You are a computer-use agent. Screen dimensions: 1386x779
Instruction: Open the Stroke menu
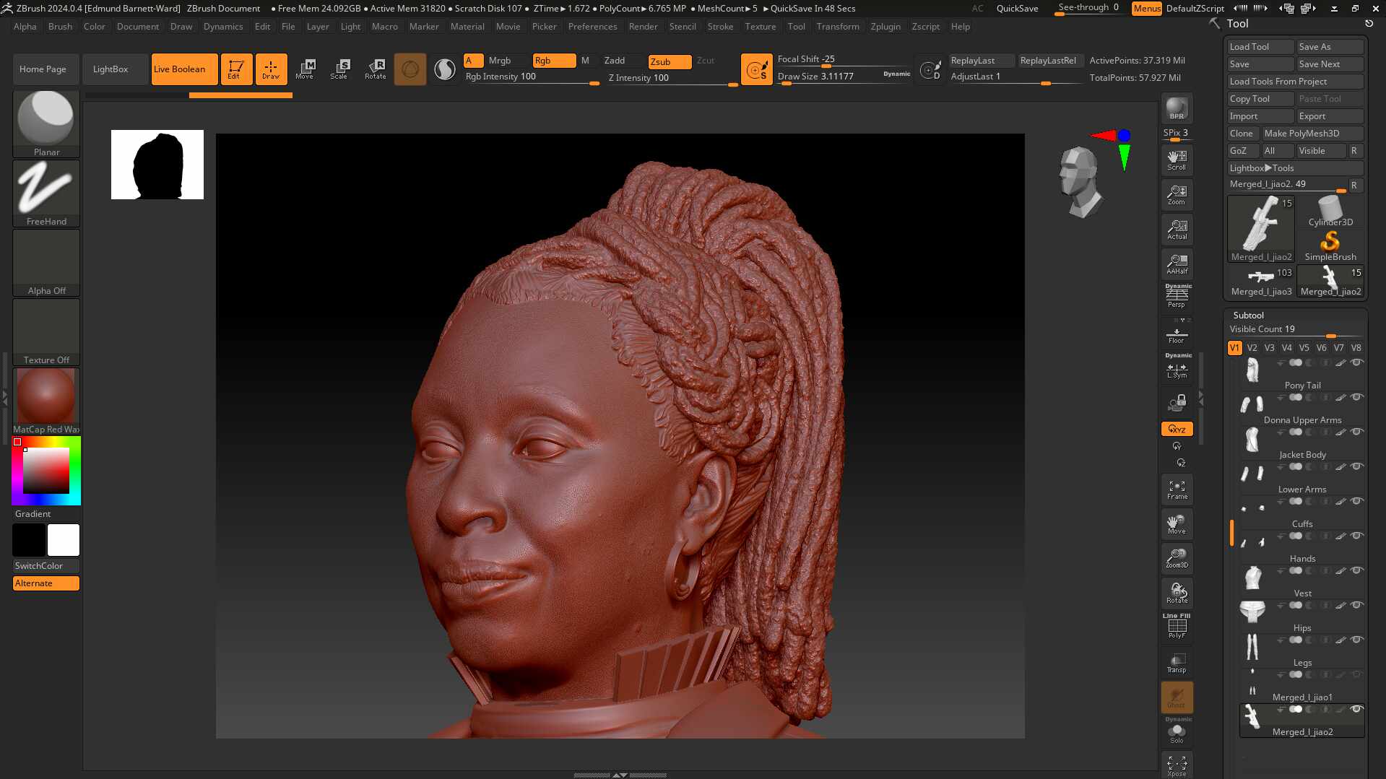click(719, 27)
